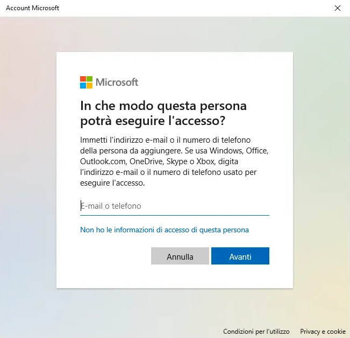350x338 pixels.
Task: Click the Microsoft wordmark text
Action: click(x=117, y=82)
